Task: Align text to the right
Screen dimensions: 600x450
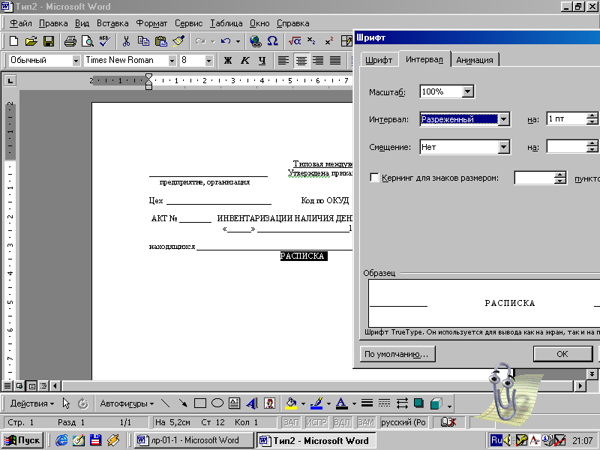Action: coord(318,61)
